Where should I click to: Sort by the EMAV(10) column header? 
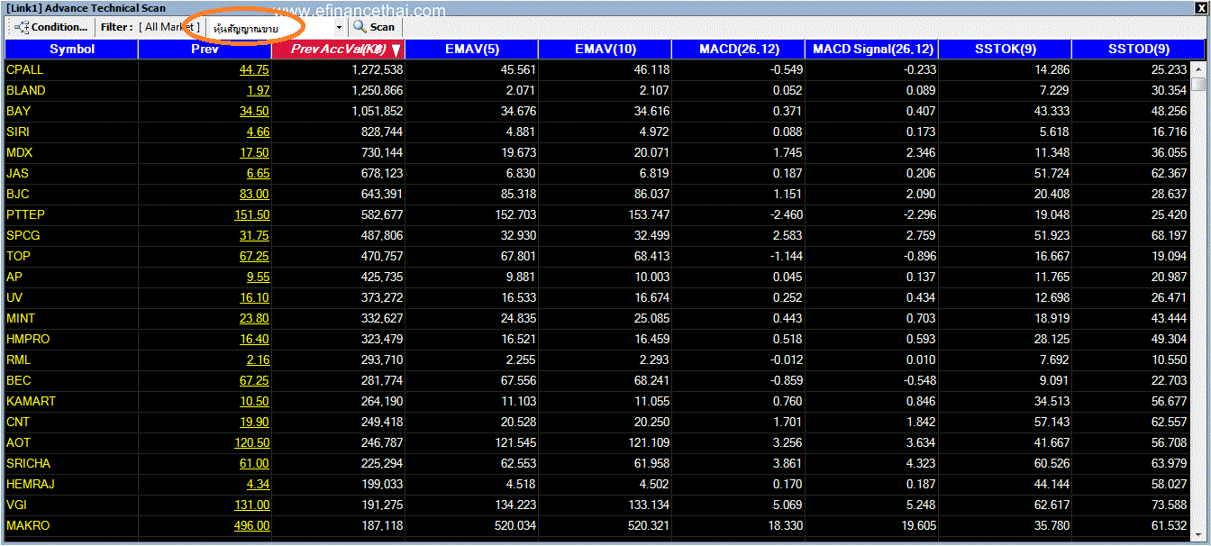pyautogui.click(x=605, y=49)
